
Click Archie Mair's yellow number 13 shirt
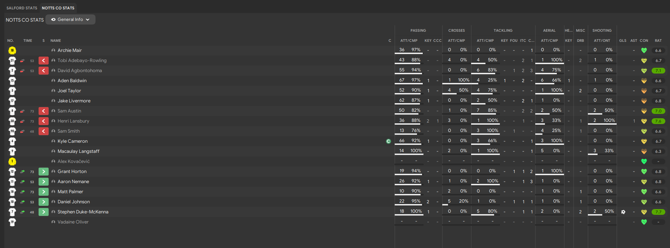(12, 50)
